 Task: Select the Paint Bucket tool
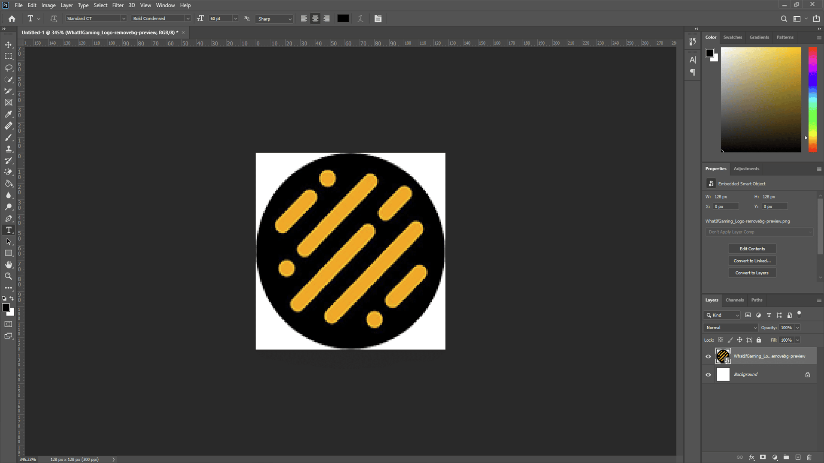(x=9, y=183)
